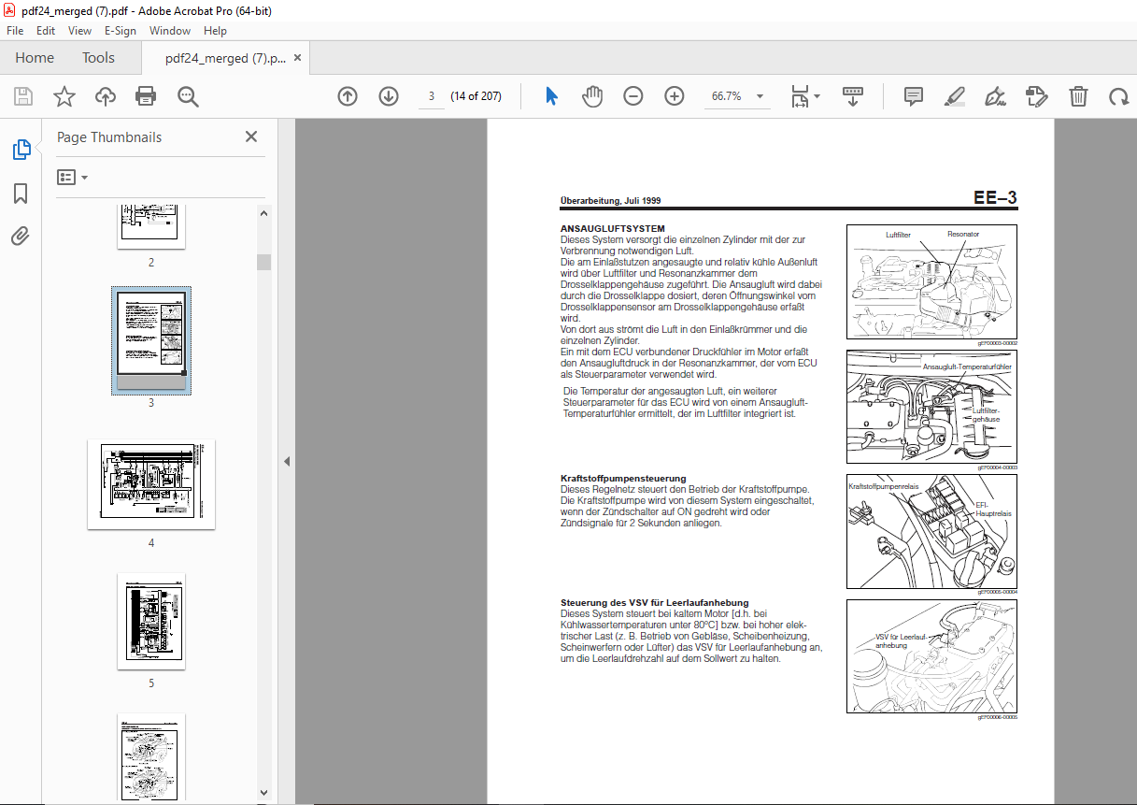This screenshot has height=805, width=1137.
Task: Open the zoom level dropdown
Action: [x=760, y=96]
